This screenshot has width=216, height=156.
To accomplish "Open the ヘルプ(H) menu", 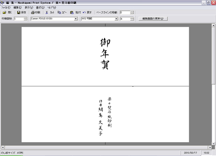I will pos(51,7).
